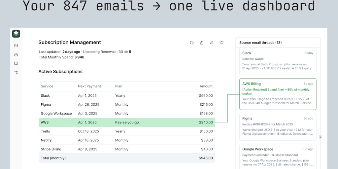Open the sliders settings sidebar icon

pos(16,72)
